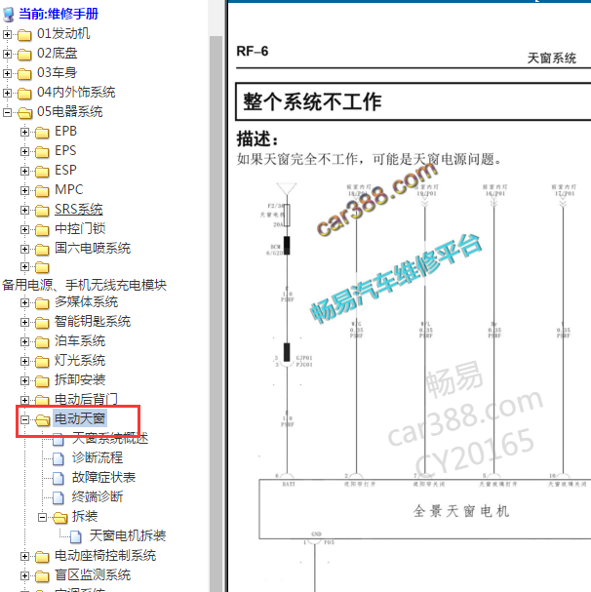Click the 整个系统不工作 heading box
Image resolution: width=591 pixels, height=592 pixels.
click(414, 102)
